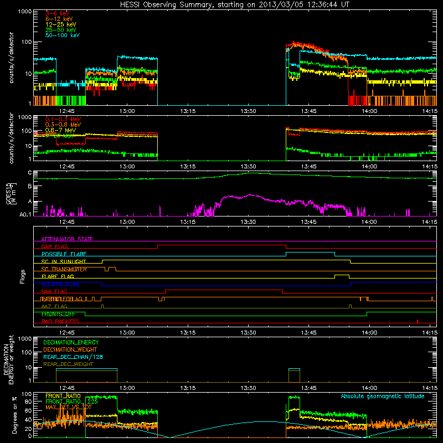
Task: Click the 'B' class tick on GOES axis
Action: [30, 186]
